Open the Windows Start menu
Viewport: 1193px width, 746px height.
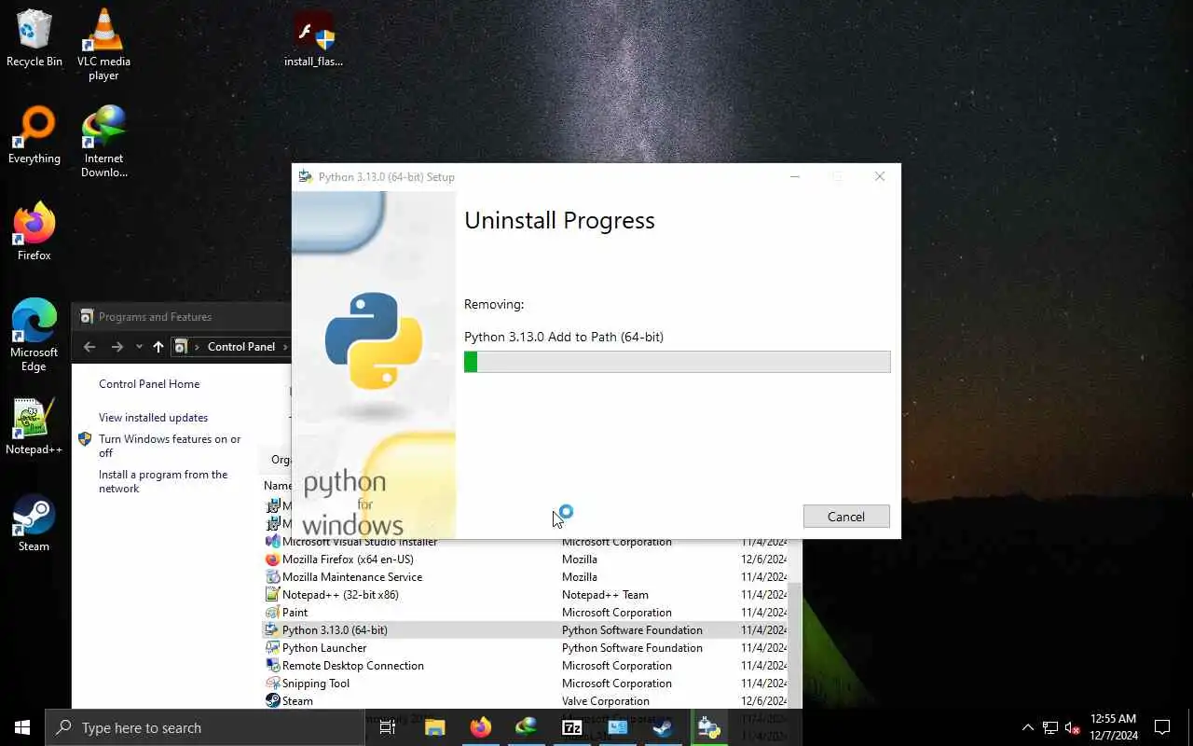point(22,727)
